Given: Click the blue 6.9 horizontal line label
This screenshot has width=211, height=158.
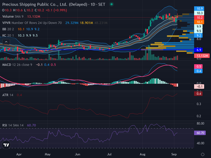Looking at the screenshot, I should [198, 50].
